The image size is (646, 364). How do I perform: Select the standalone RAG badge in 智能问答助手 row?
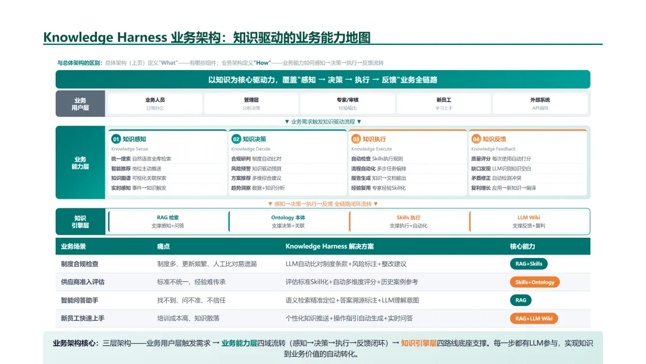(521, 300)
